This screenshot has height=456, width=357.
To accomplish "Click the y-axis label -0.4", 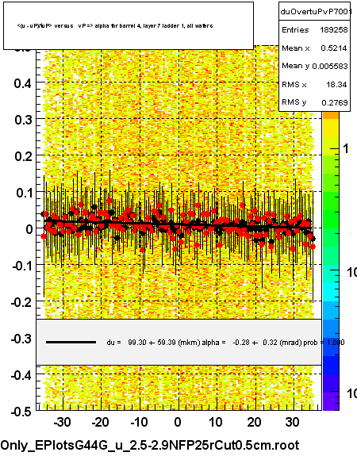I will pos(21,375).
